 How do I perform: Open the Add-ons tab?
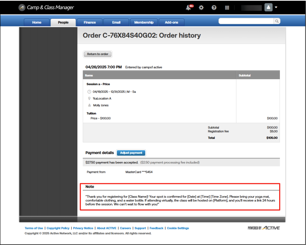[171, 22]
